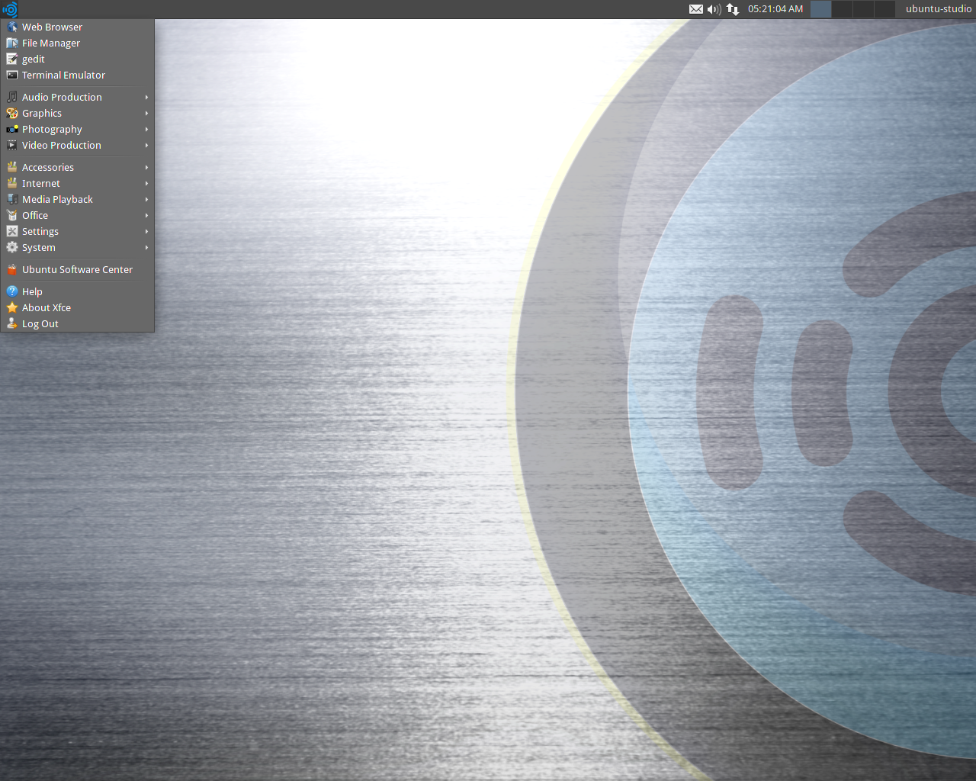976x781 pixels.
Task: Open Audio Production category label
Action: click(x=62, y=97)
